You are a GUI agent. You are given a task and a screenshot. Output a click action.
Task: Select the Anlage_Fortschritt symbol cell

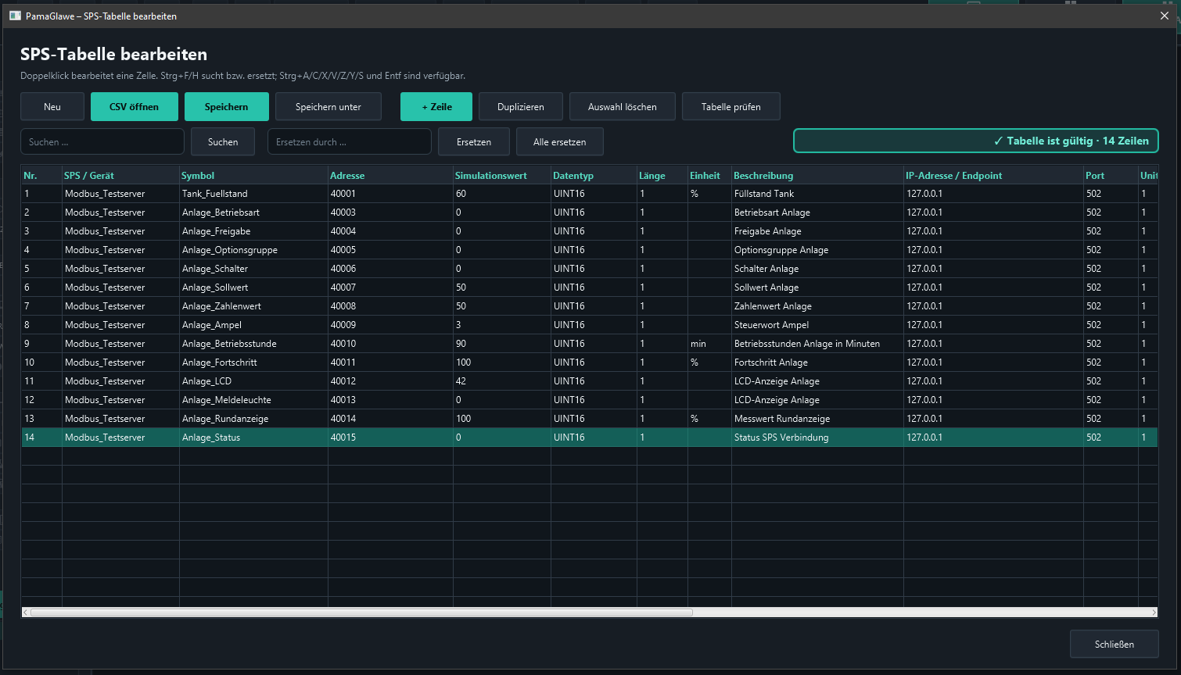(254, 362)
